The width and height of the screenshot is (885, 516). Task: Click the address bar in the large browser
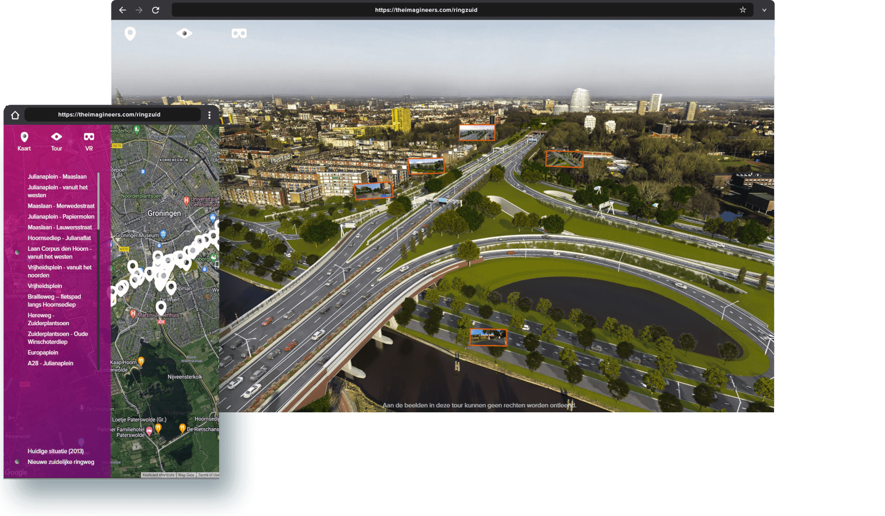coord(426,10)
